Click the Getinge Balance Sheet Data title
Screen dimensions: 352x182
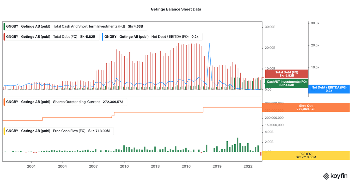pos(176,9)
